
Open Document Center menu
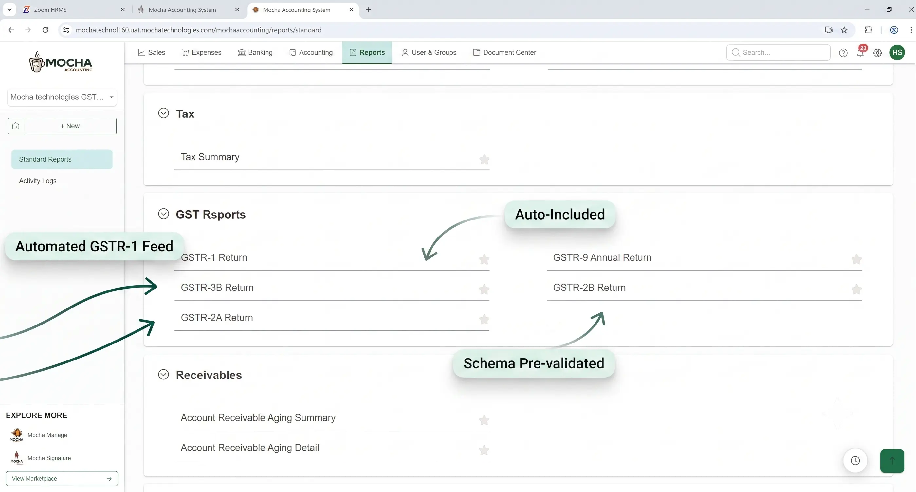pyautogui.click(x=504, y=53)
